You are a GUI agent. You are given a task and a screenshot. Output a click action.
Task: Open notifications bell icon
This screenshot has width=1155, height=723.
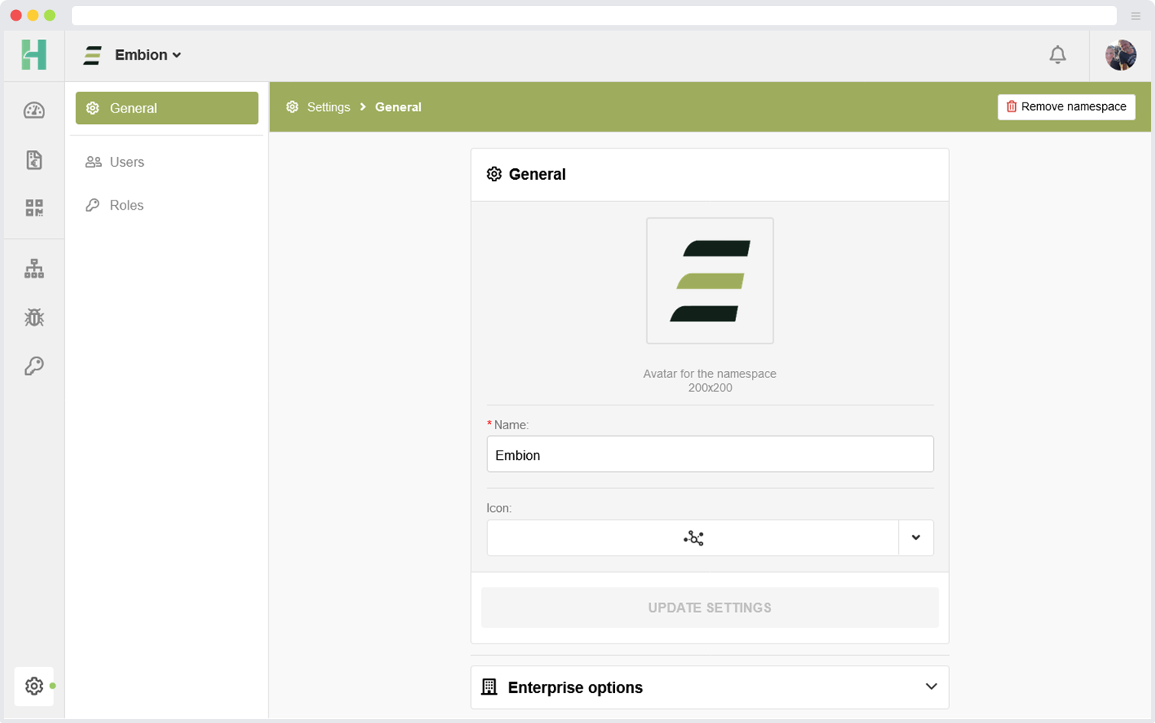point(1057,55)
